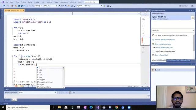
Task: Click the Undo arrow icon
Action: [25, 6]
